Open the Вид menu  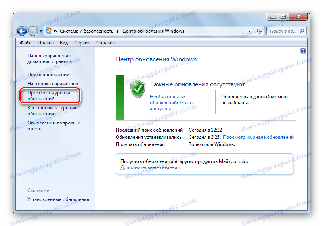tap(64, 43)
